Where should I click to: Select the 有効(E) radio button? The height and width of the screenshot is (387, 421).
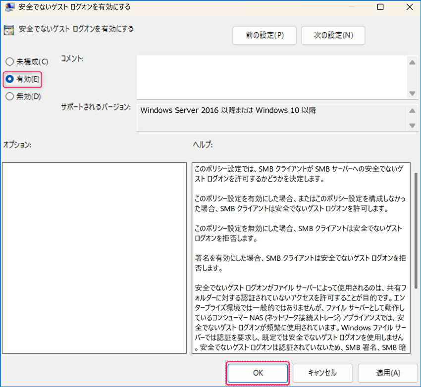click(x=9, y=79)
